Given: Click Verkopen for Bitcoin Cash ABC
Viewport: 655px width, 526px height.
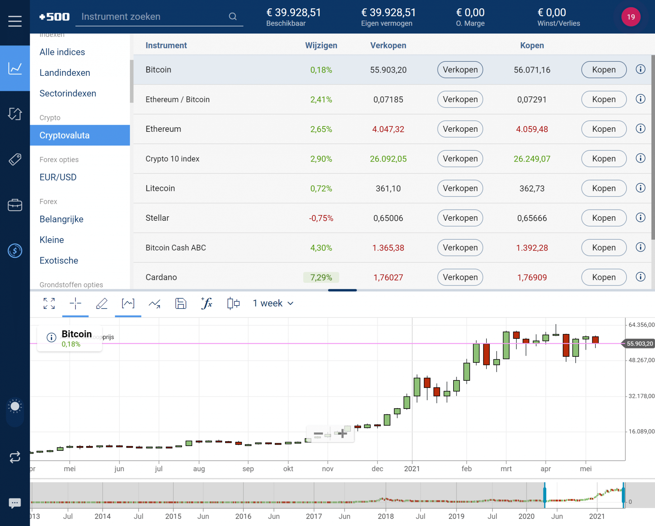Looking at the screenshot, I should point(460,248).
